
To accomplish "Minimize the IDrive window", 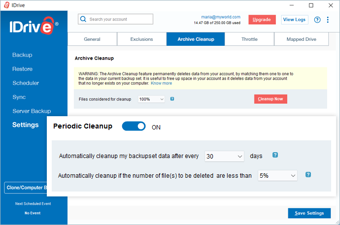I will 292,5.
